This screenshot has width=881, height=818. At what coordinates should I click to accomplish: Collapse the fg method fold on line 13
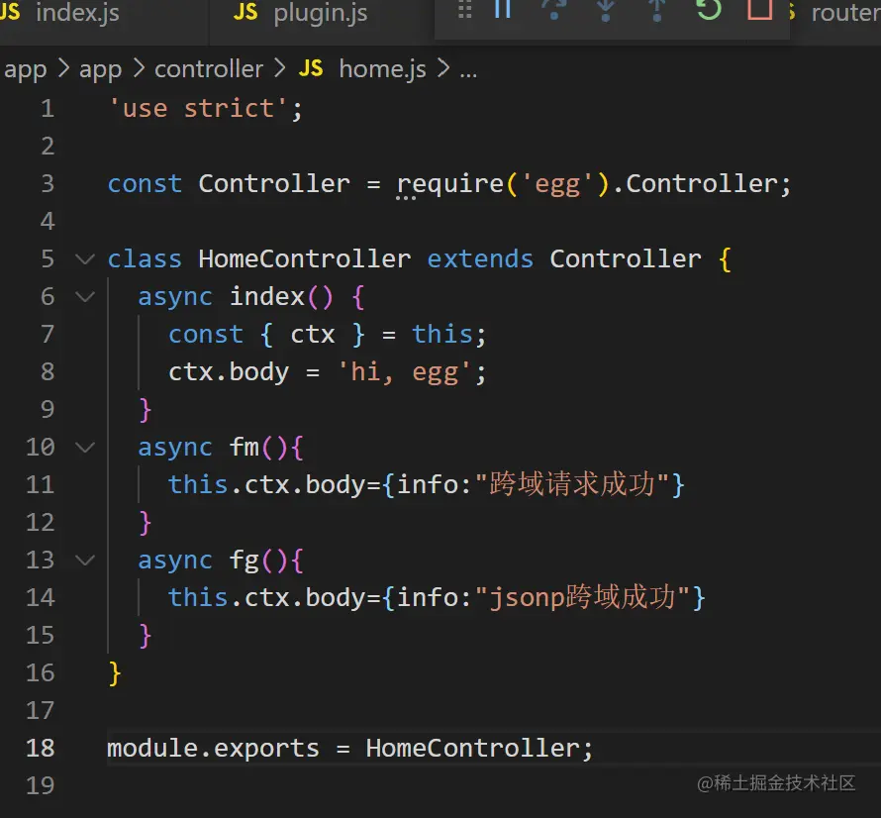coord(85,560)
